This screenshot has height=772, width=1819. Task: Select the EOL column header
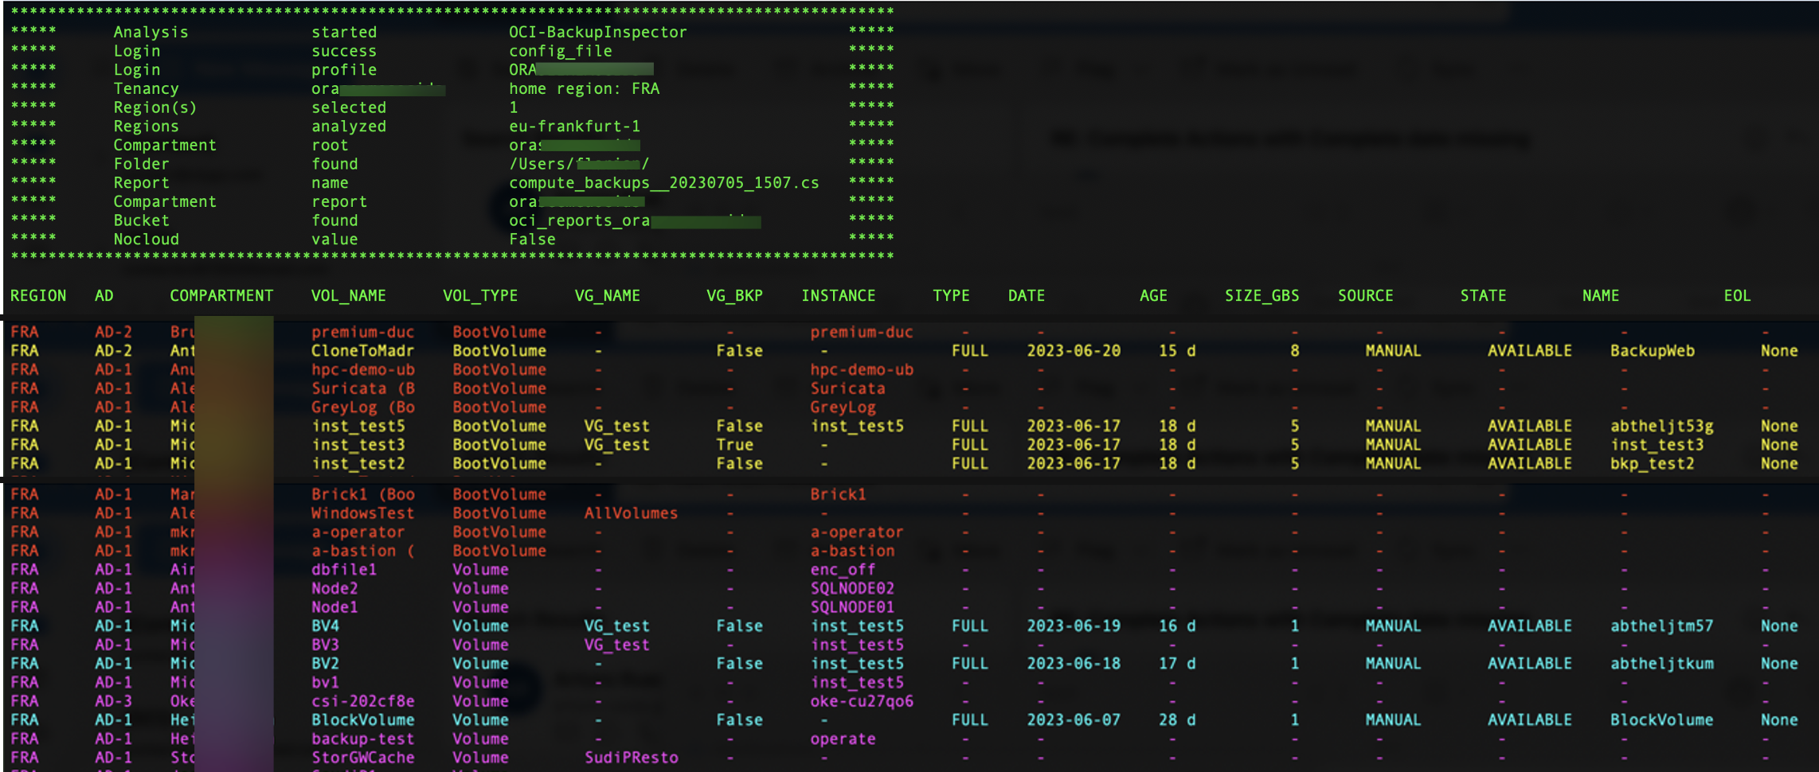point(1737,295)
